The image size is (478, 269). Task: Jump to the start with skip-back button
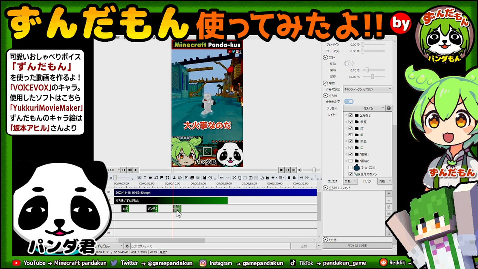124,170
